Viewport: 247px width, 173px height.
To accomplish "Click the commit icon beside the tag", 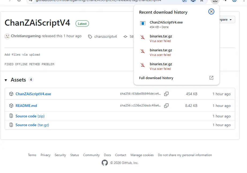I will coord(125,36).
